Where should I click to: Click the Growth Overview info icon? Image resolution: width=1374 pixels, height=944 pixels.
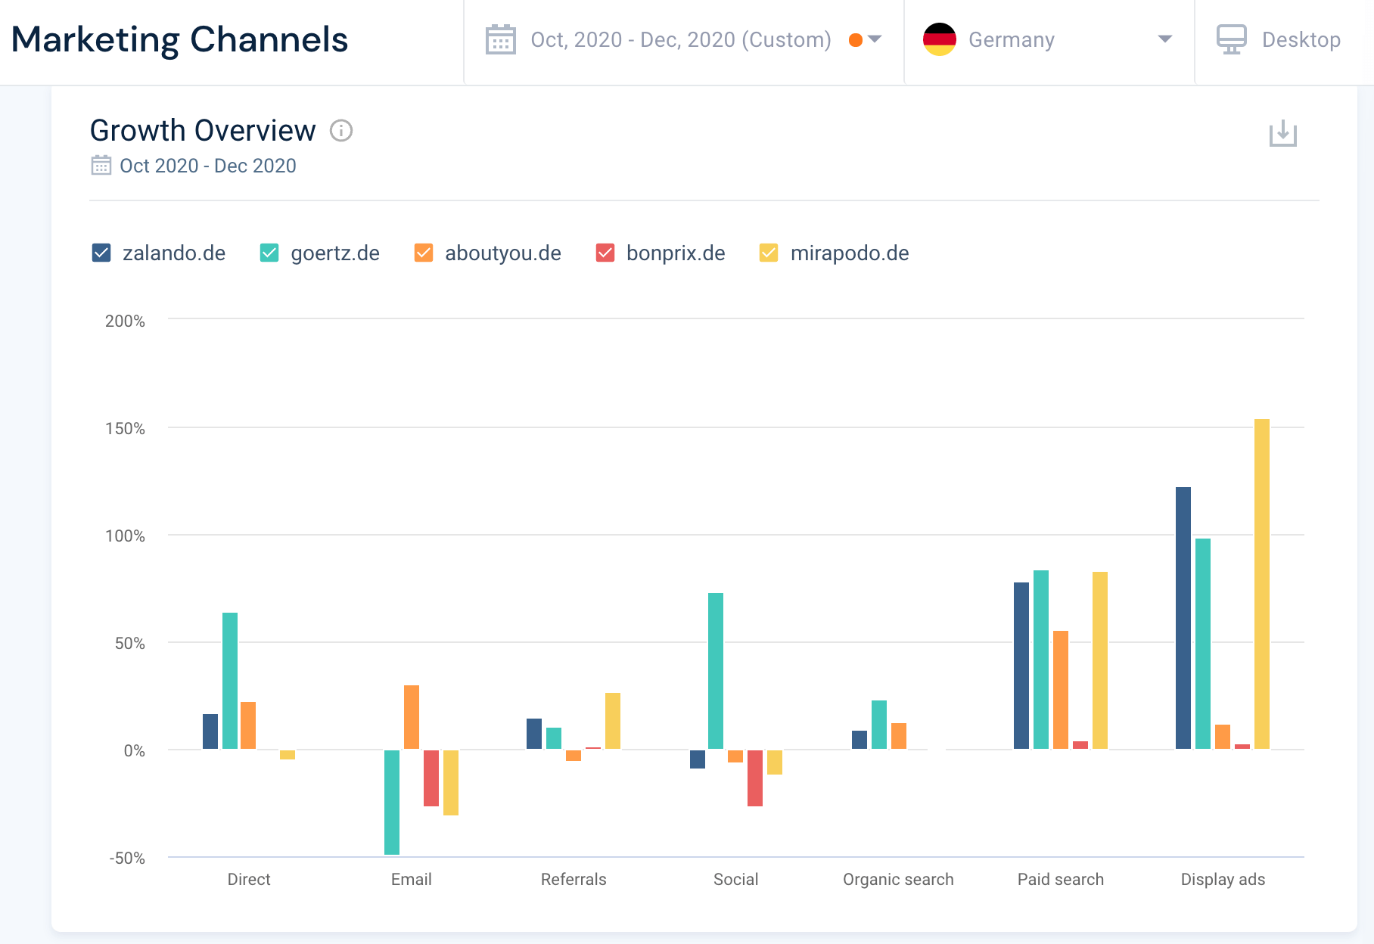click(x=341, y=131)
